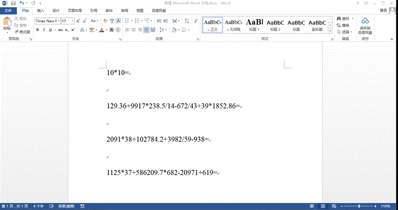Toggle the justify alignment button
The image size is (398, 210).
point(146,30)
